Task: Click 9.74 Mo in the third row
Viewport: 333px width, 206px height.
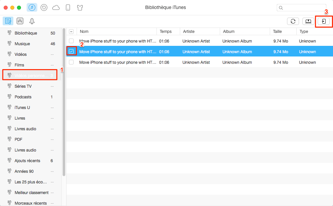Action: pos(281,62)
